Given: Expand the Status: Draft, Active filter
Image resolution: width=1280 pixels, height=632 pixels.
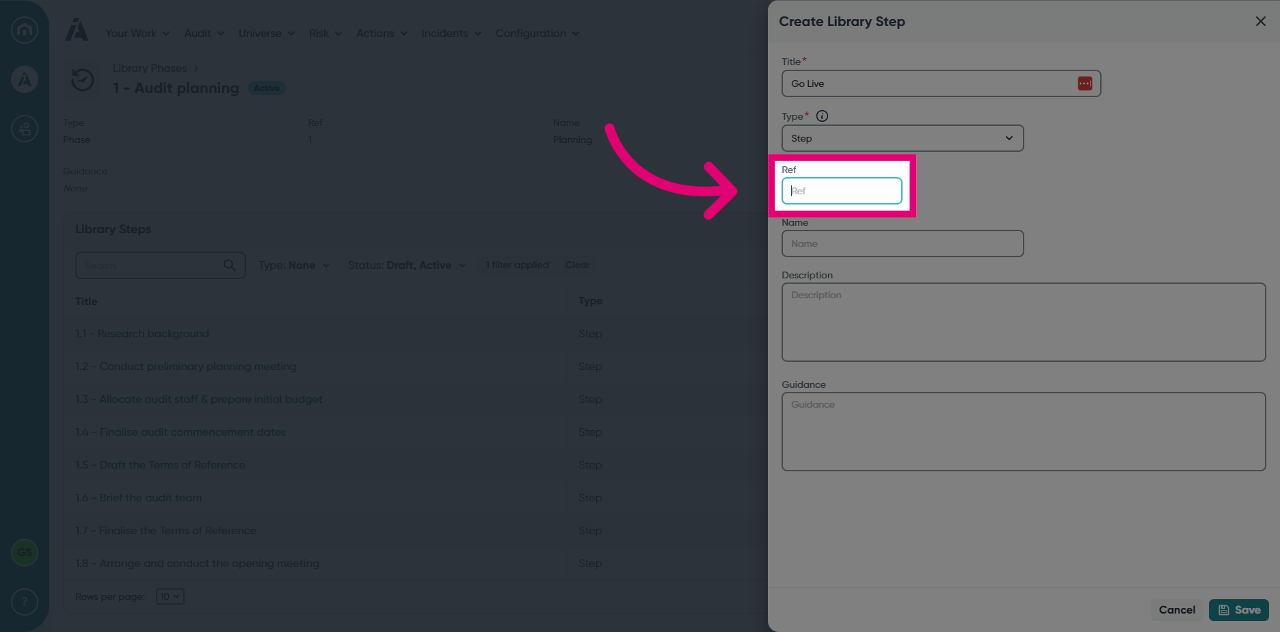Looking at the screenshot, I should [x=407, y=265].
